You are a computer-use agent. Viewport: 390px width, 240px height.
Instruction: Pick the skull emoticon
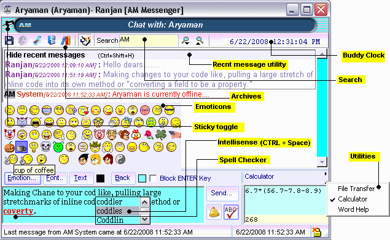[46, 147]
